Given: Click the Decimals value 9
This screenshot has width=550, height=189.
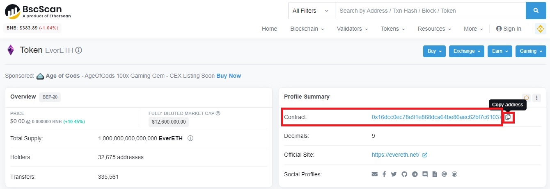Looking at the screenshot, I should [373, 136].
